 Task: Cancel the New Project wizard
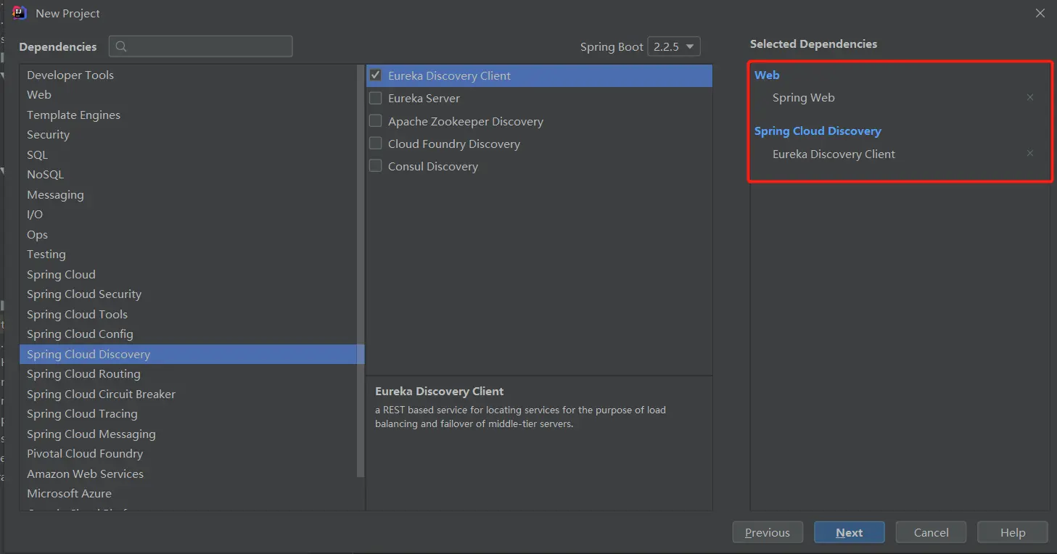931,532
